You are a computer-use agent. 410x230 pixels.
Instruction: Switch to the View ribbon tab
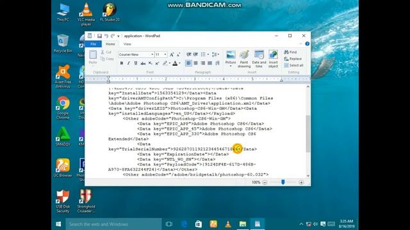point(127,44)
